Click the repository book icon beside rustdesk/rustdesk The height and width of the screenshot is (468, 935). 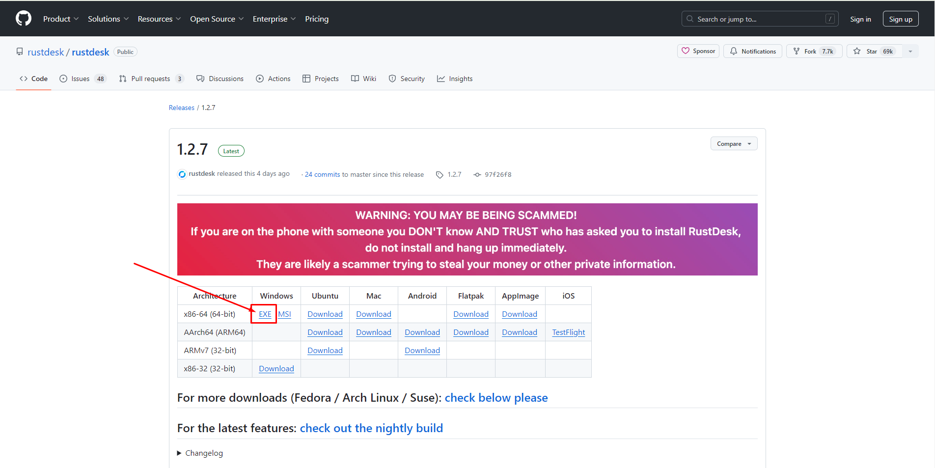click(x=20, y=52)
